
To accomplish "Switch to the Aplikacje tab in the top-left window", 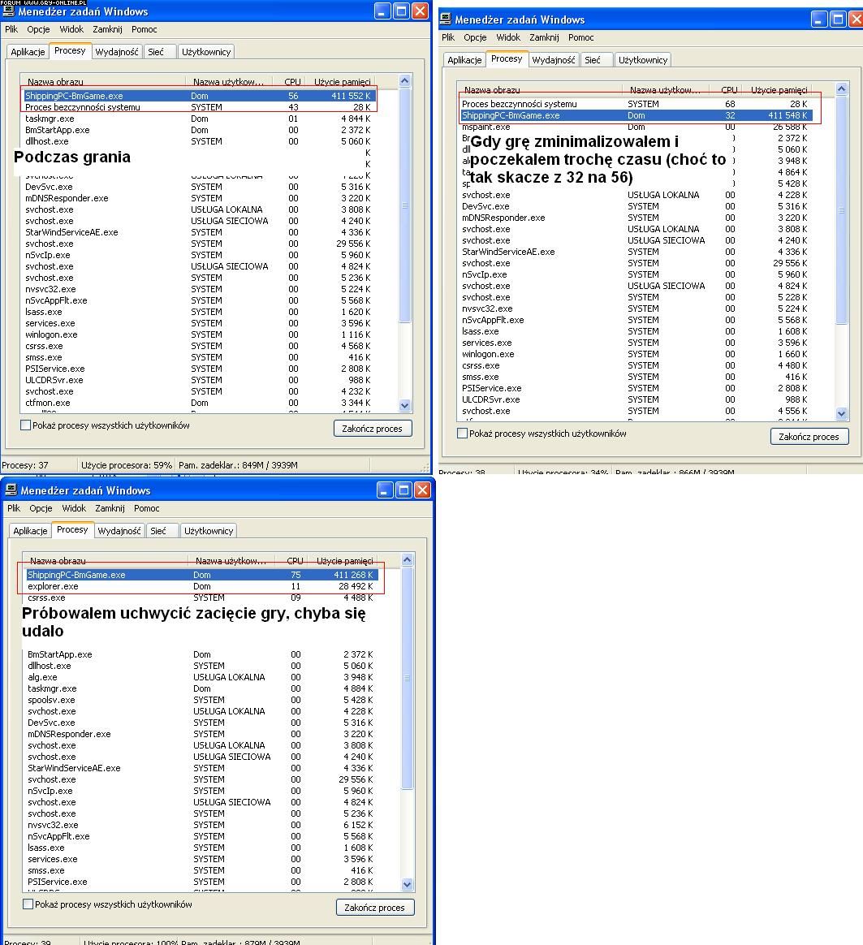I will (28, 52).
